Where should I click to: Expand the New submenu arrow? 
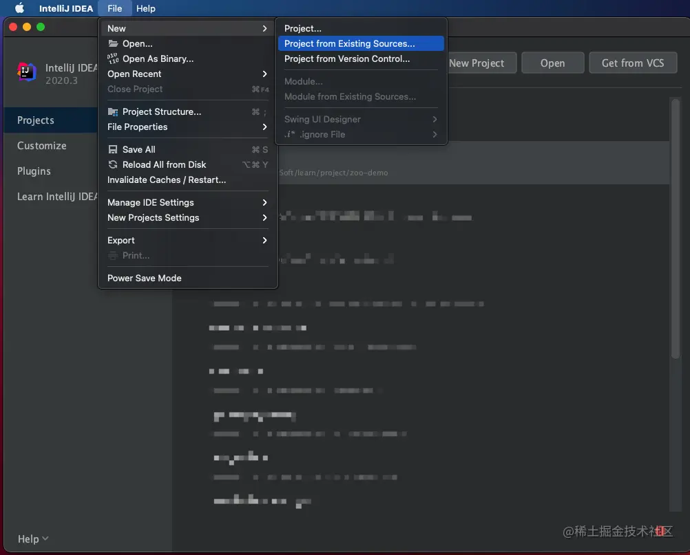(x=264, y=28)
